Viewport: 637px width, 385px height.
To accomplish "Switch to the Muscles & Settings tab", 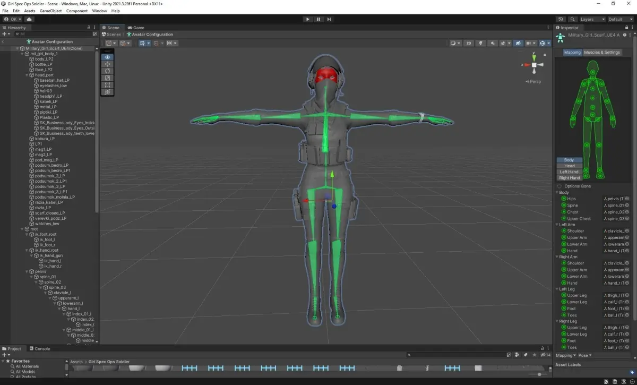I will click(602, 53).
